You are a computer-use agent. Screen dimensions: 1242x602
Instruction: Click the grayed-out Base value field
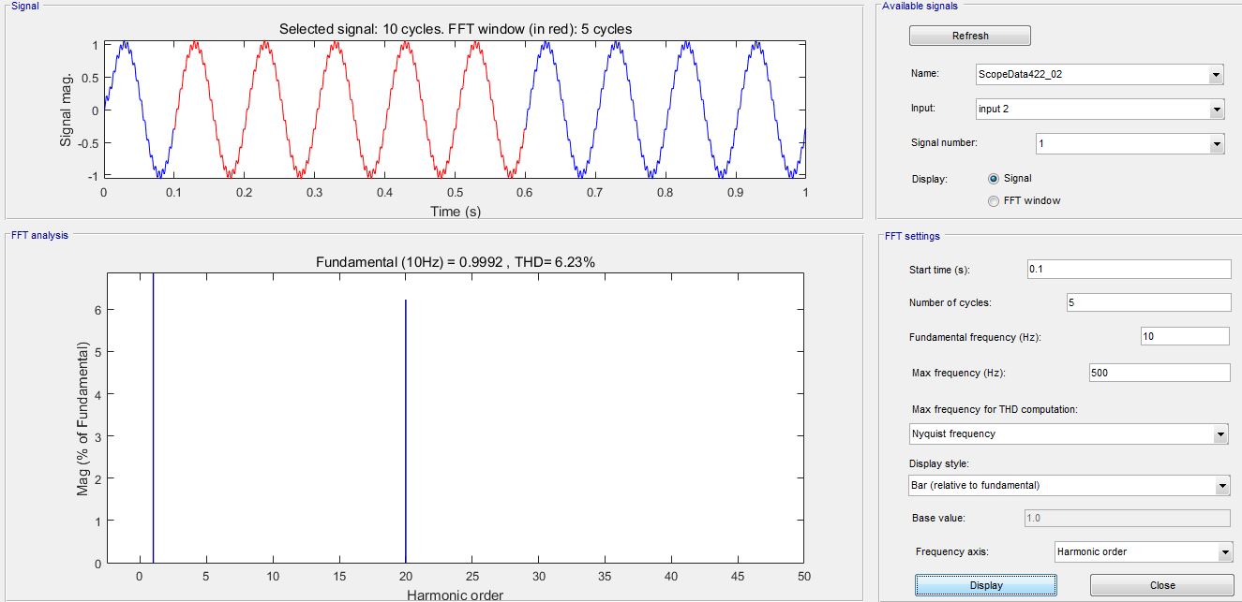[1130, 518]
